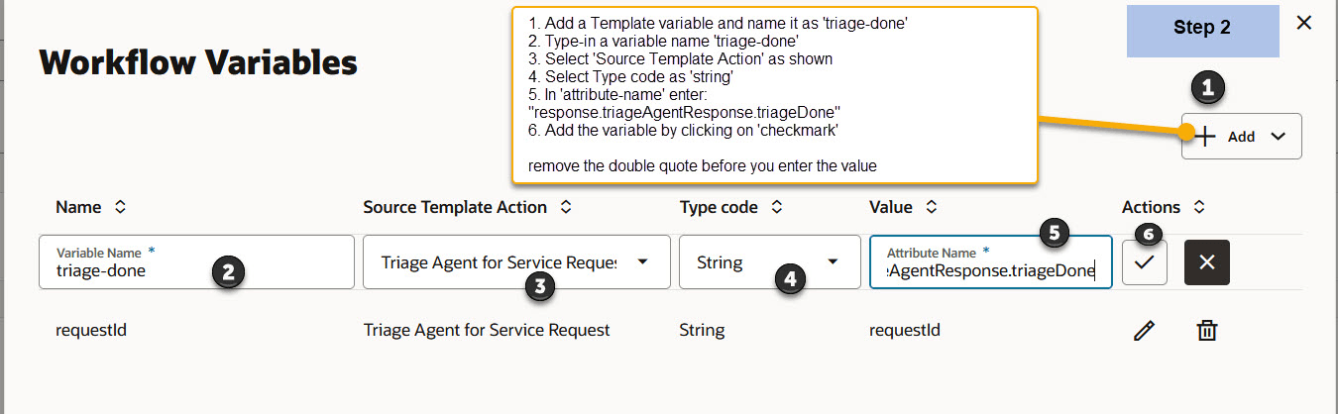This screenshot has height=414, width=1338.
Task: Click the Step 2 label
Action: click(1202, 28)
